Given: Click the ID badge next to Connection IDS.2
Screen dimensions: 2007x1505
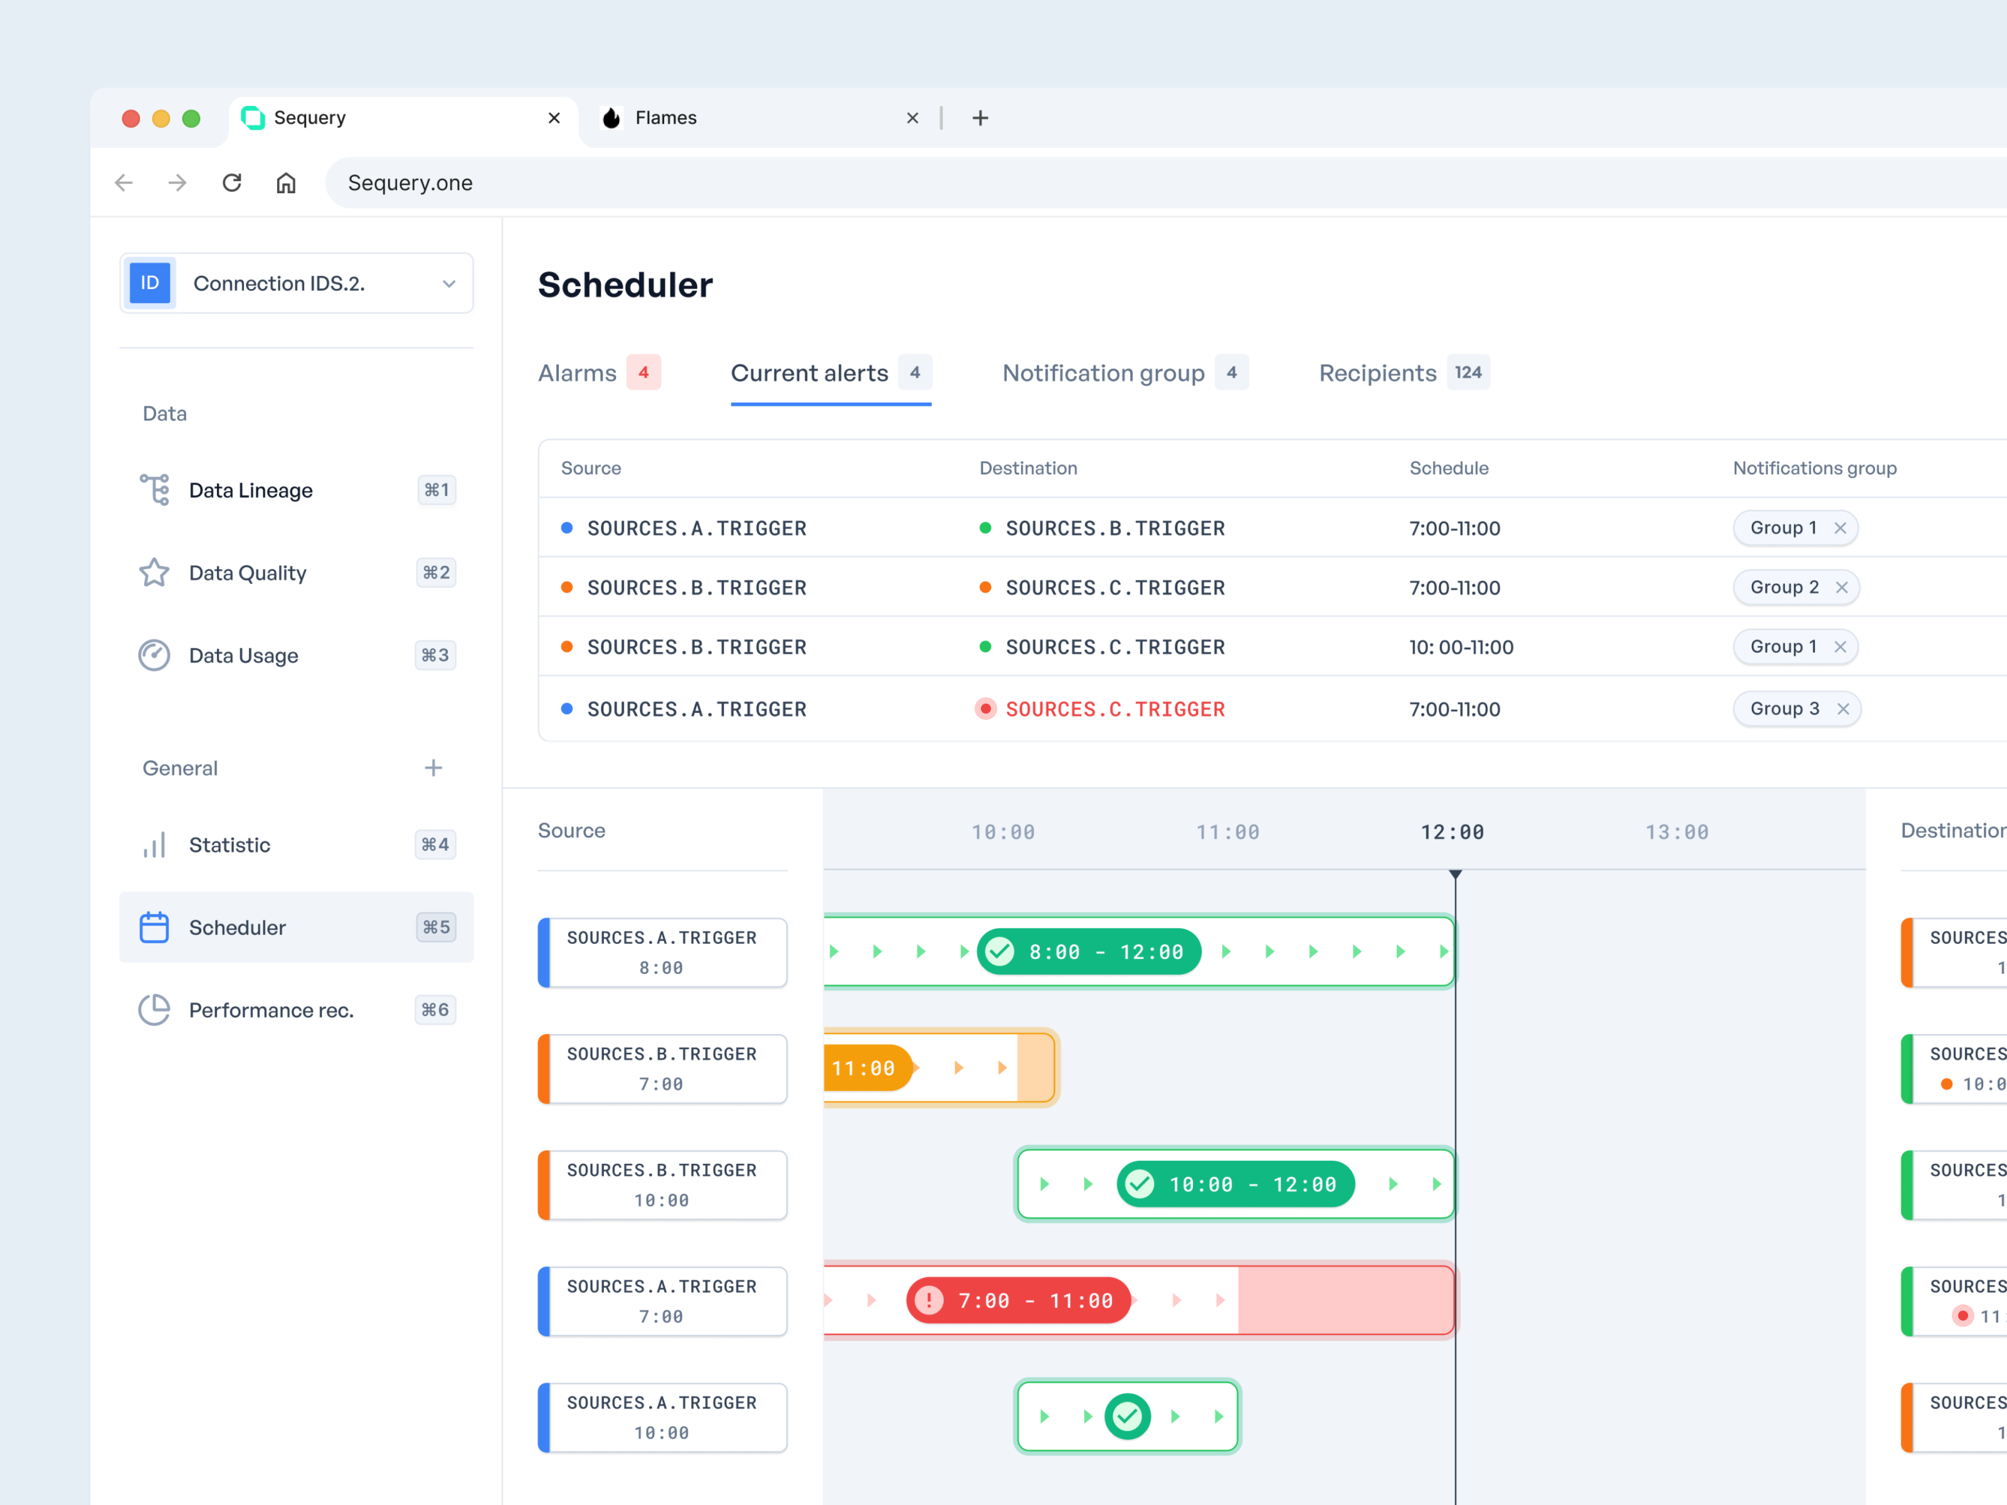Looking at the screenshot, I should click(x=150, y=282).
